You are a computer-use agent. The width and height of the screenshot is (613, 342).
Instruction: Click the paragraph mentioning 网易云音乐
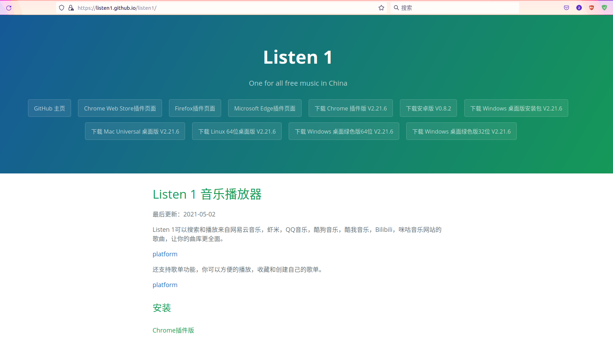297,234
